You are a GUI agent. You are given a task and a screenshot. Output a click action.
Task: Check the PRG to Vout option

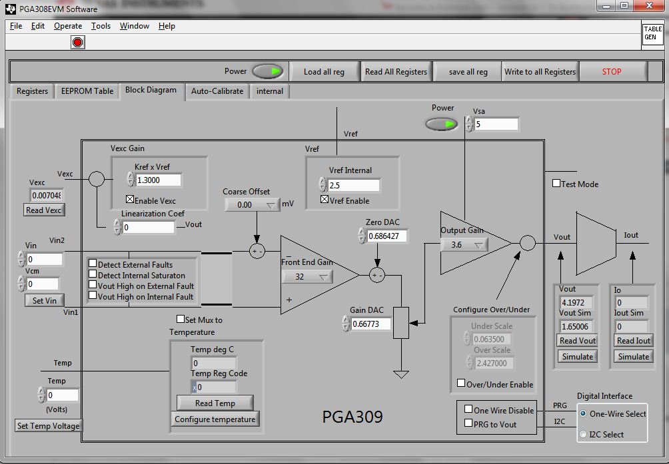pyautogui.click(x=468, y=422)
